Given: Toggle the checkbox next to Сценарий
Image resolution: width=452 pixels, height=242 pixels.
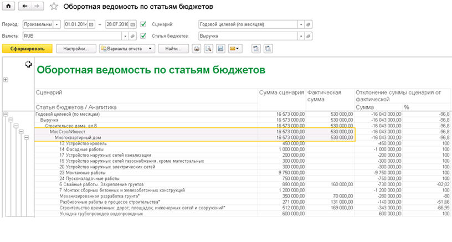Looking at the screenshot, I should click(x=143, y=24).
